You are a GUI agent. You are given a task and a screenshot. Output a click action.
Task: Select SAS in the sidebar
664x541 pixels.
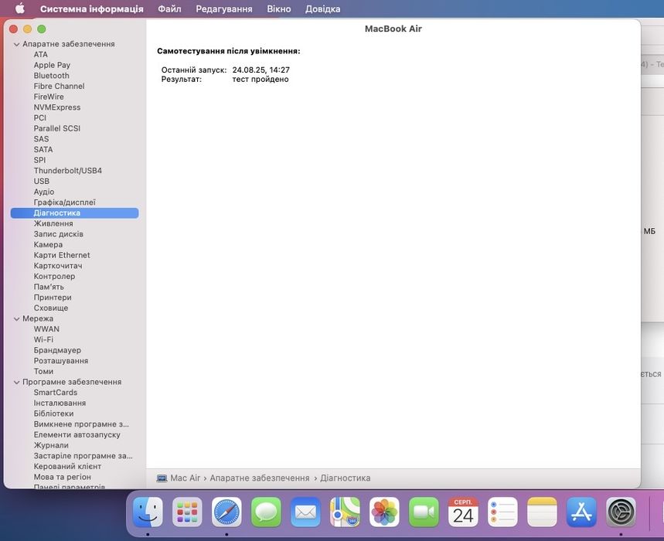click(41, 139)
